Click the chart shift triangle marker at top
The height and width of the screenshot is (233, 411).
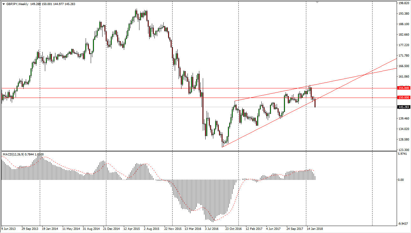pos(317,2)
